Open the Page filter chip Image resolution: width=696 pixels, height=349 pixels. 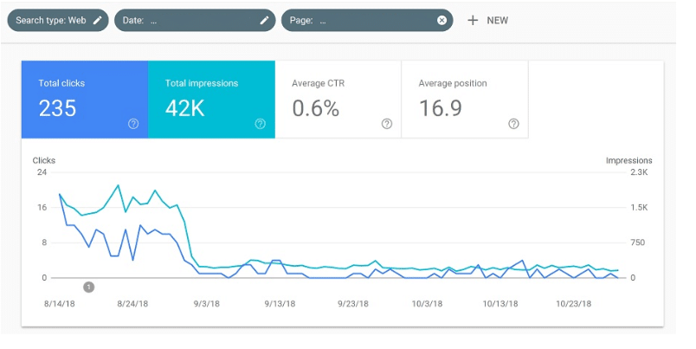[x=367, y=20]
